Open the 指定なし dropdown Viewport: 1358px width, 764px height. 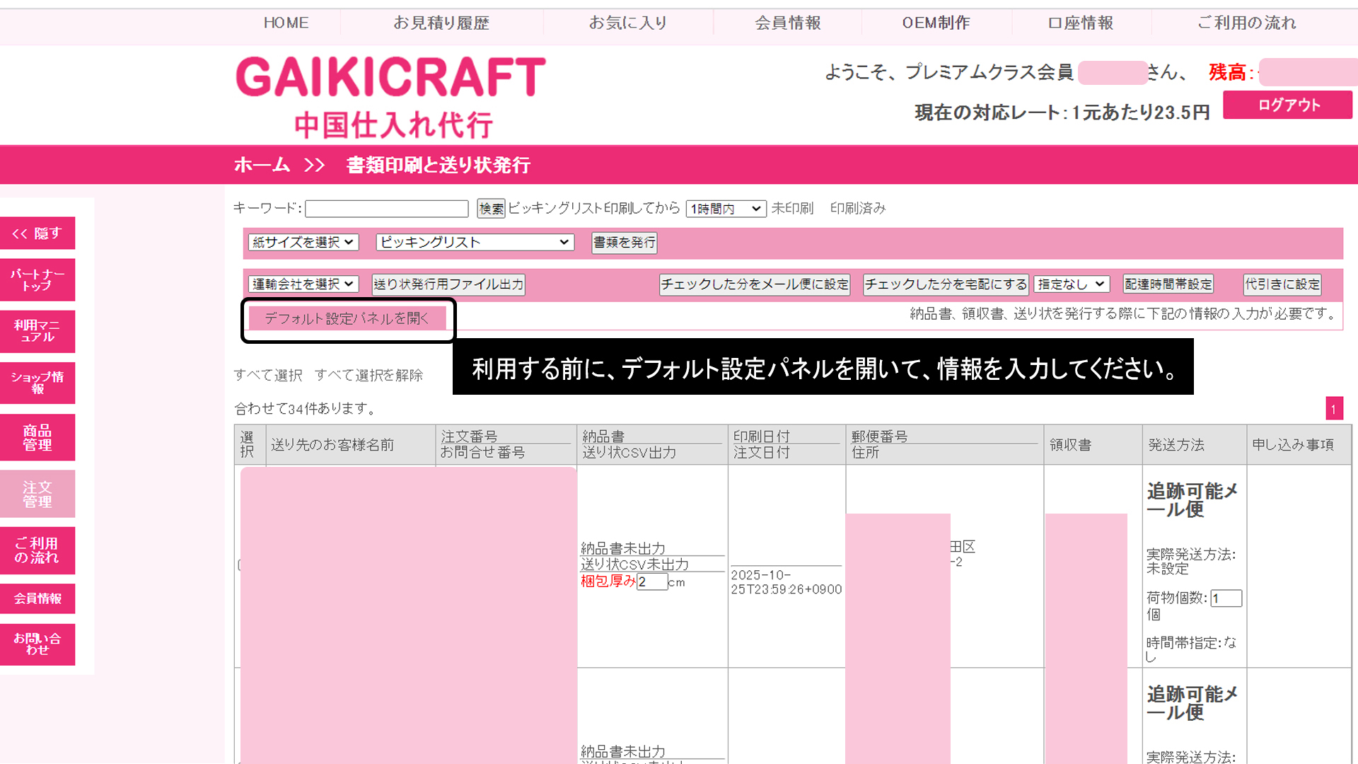tap(1071, 284)
